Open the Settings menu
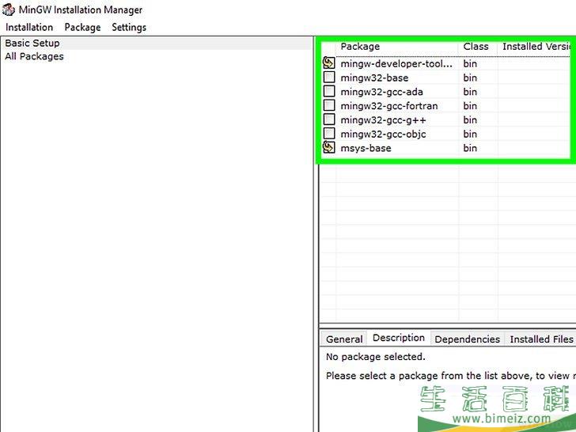This screenshot has height=432, width=576. pyautogui.click(x=129, y=28)
